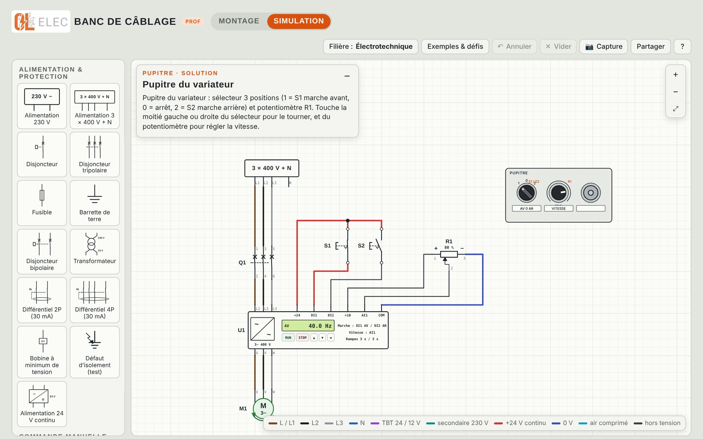
Task: Zoom out of the wiring canvas
Action: 676,92
